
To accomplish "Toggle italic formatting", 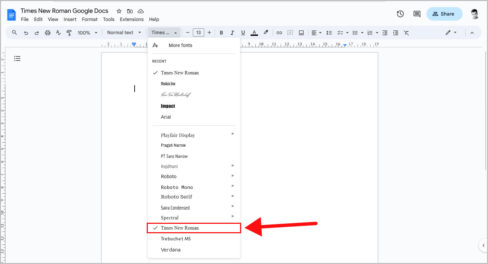I will [x=232, y=32].
